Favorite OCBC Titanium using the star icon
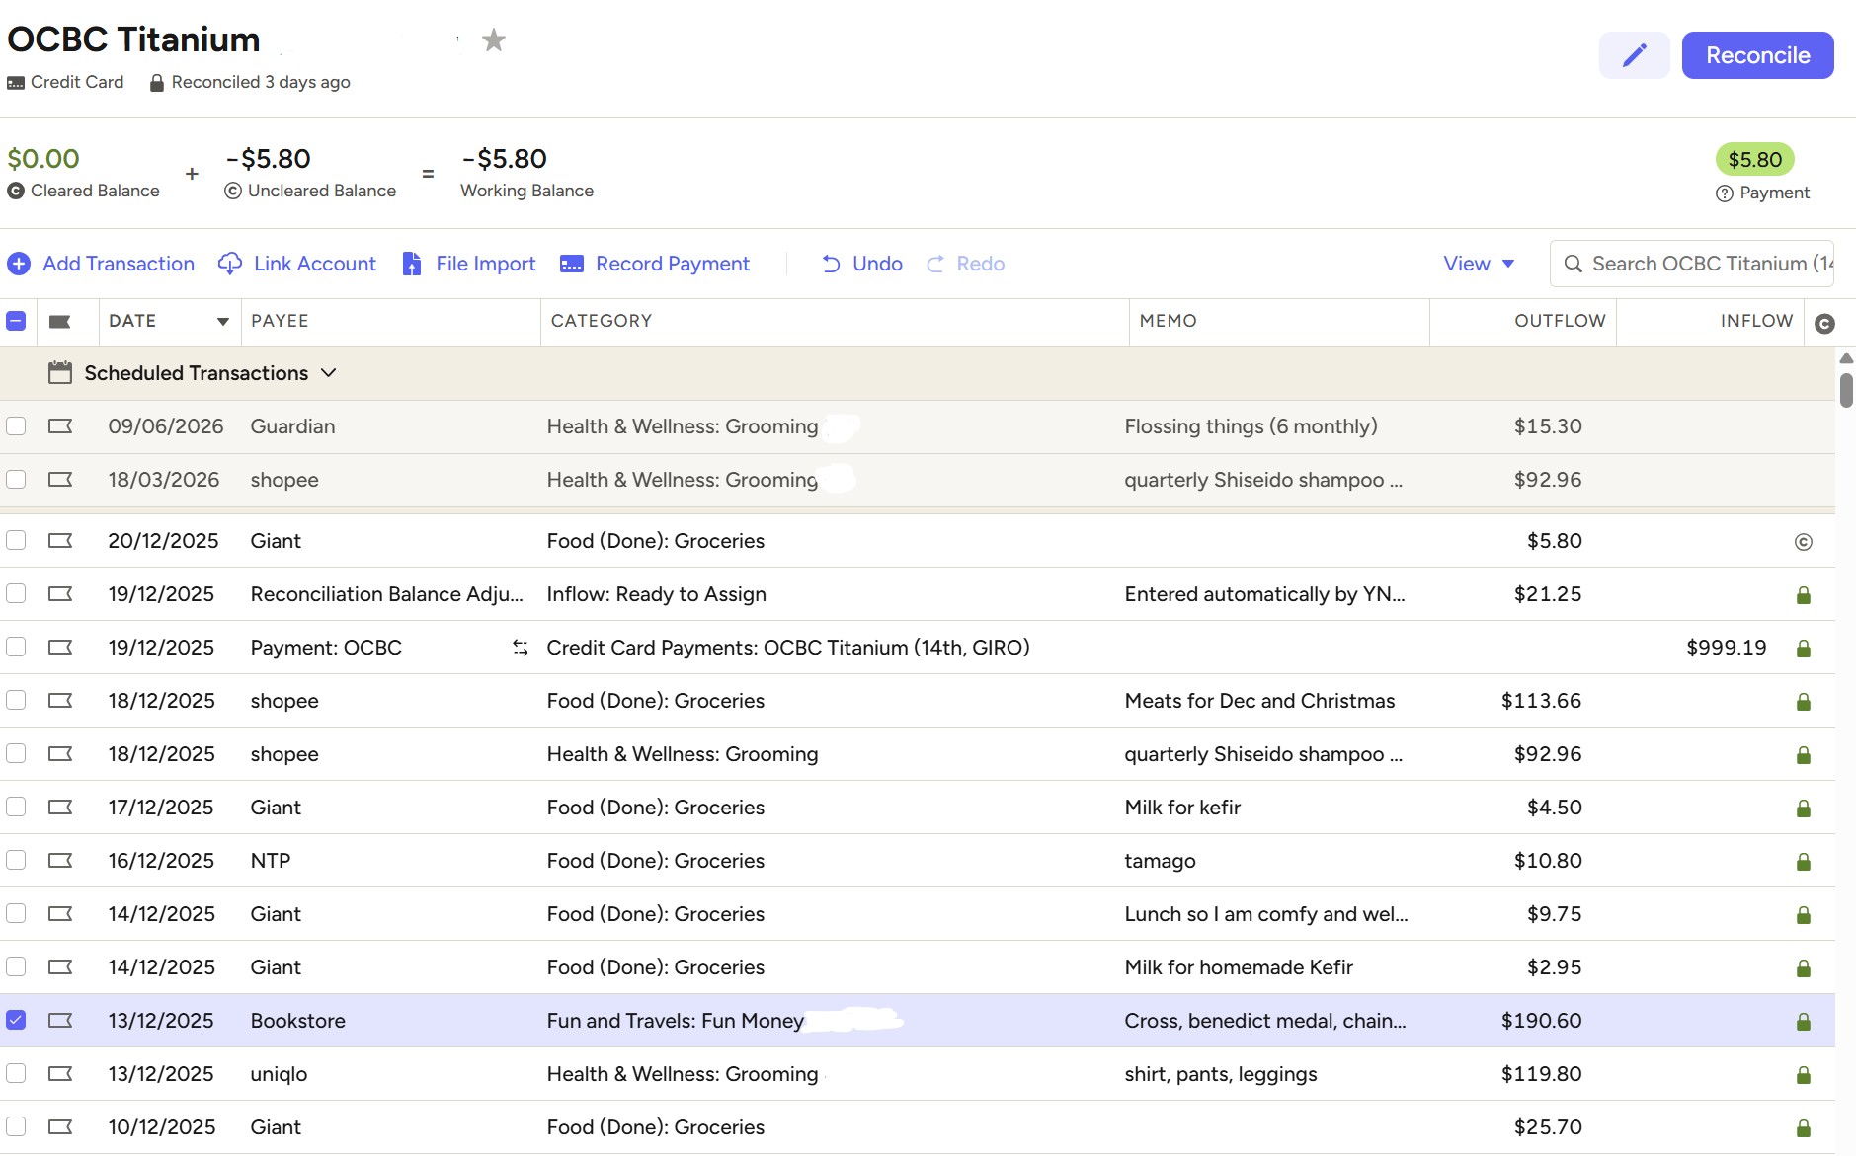This screenshot has width=1856, height=1156. pos(493,39)
